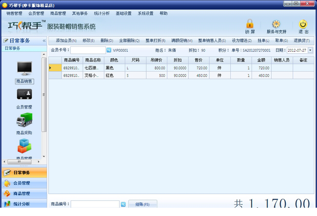Click sidebar horizontal scrollbar right arrow

click(x=39, y=162)
